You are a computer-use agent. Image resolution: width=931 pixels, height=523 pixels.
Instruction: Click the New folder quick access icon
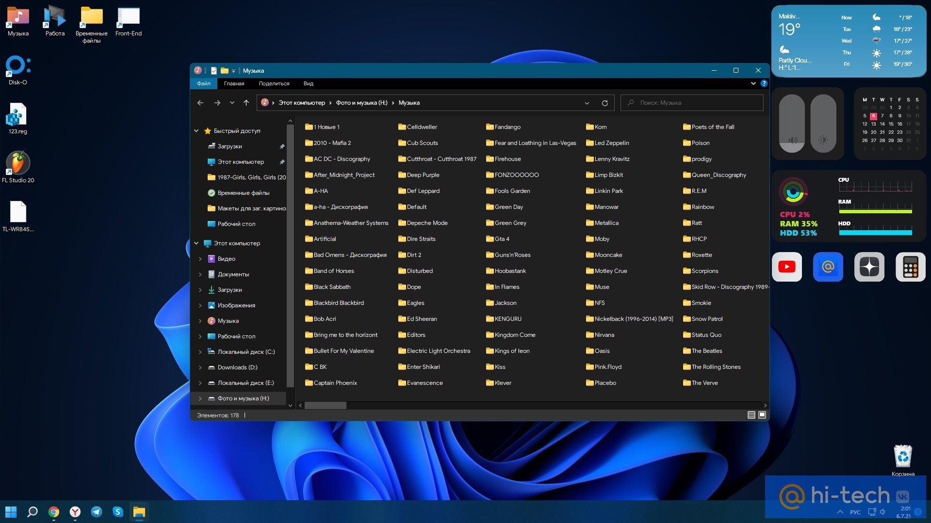(224, 71)
